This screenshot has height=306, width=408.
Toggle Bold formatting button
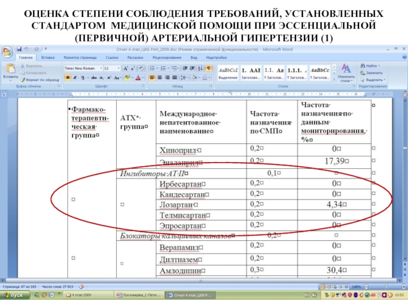(x=68, y=78)
